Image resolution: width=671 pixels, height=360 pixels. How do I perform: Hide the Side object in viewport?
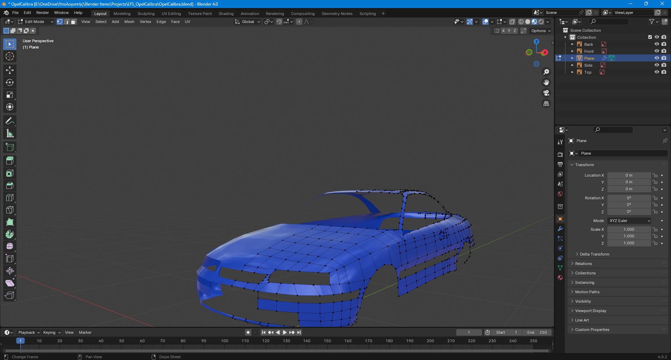[x=657, y=65]
